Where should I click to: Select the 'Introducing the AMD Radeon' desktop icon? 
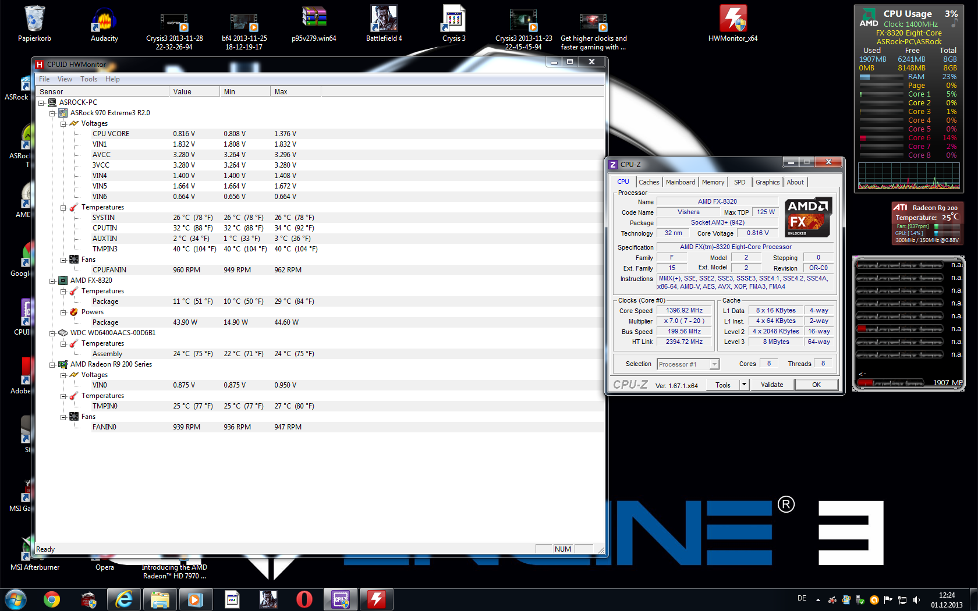(174, 571)
